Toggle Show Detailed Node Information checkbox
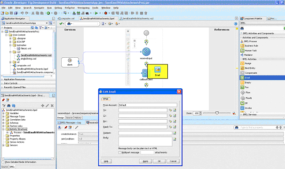This screenshot has height=169, width=285. pyautogui.click(x=3, y=162)
